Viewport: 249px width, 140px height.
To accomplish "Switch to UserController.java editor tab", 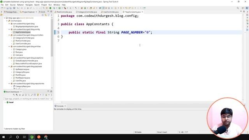I will pos(110,12).
